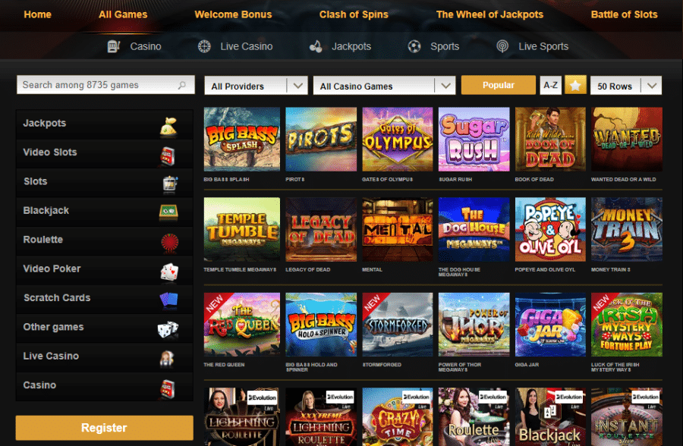Open the Money Train 3 thumbnail

626,230
